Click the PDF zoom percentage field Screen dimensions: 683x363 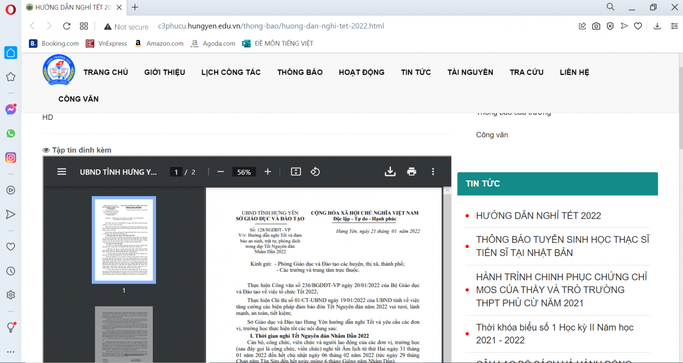244,172
